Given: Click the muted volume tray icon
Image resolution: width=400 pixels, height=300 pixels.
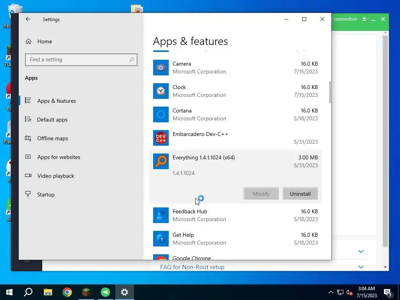Looking at the screenshot, I should tap(349, 292).
